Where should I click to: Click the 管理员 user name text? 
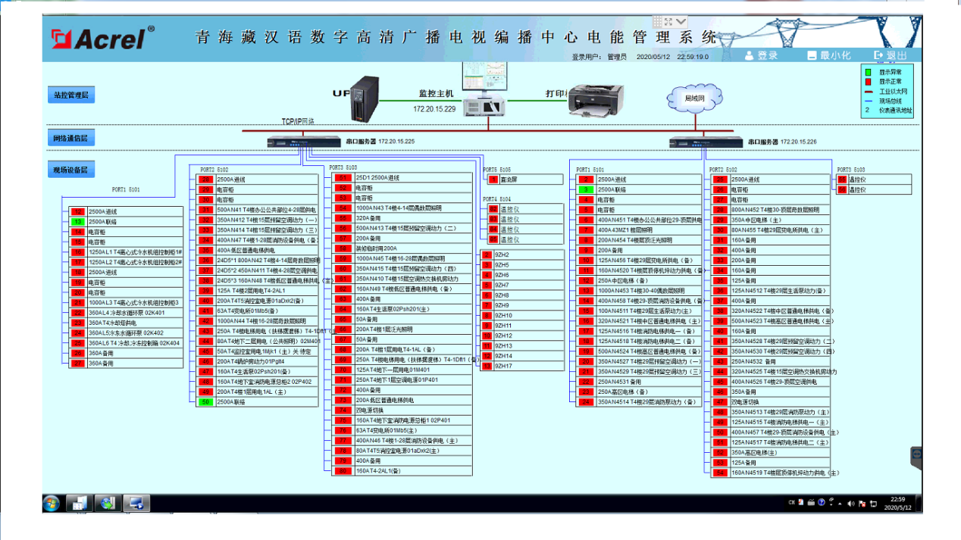click(618, 57)
